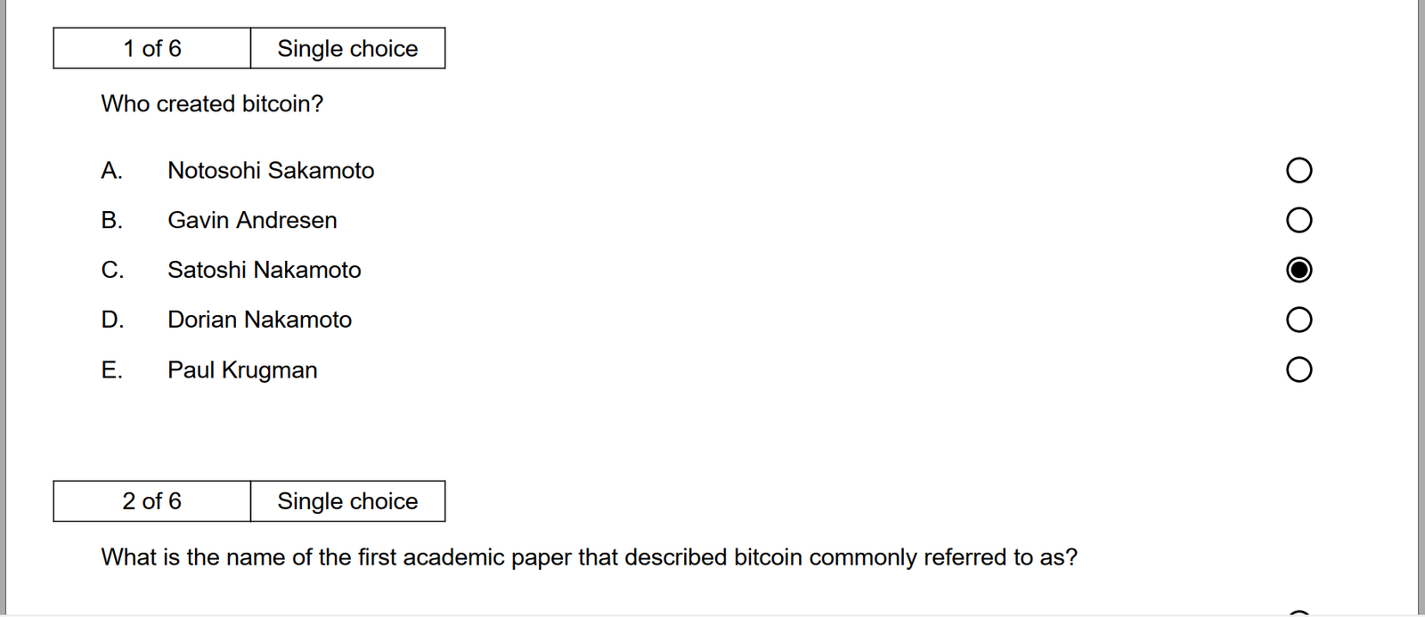Pick the Dorian Nakamoto radio option

tap(1299, 320)
